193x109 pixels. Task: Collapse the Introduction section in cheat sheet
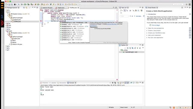click(x=147, y=14)
